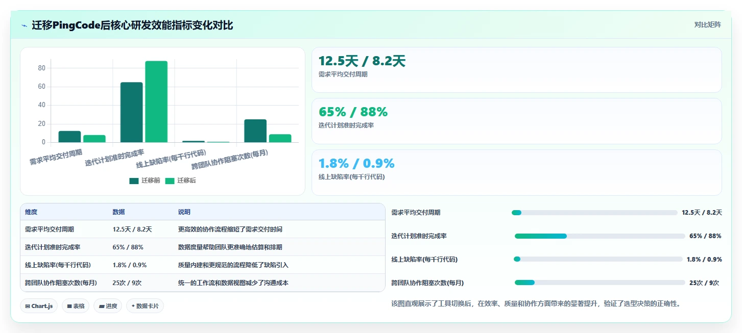
Task: Click the 迁移前 bar for 跨团队协作阻塞次数
Action: (x=255, y=131)
